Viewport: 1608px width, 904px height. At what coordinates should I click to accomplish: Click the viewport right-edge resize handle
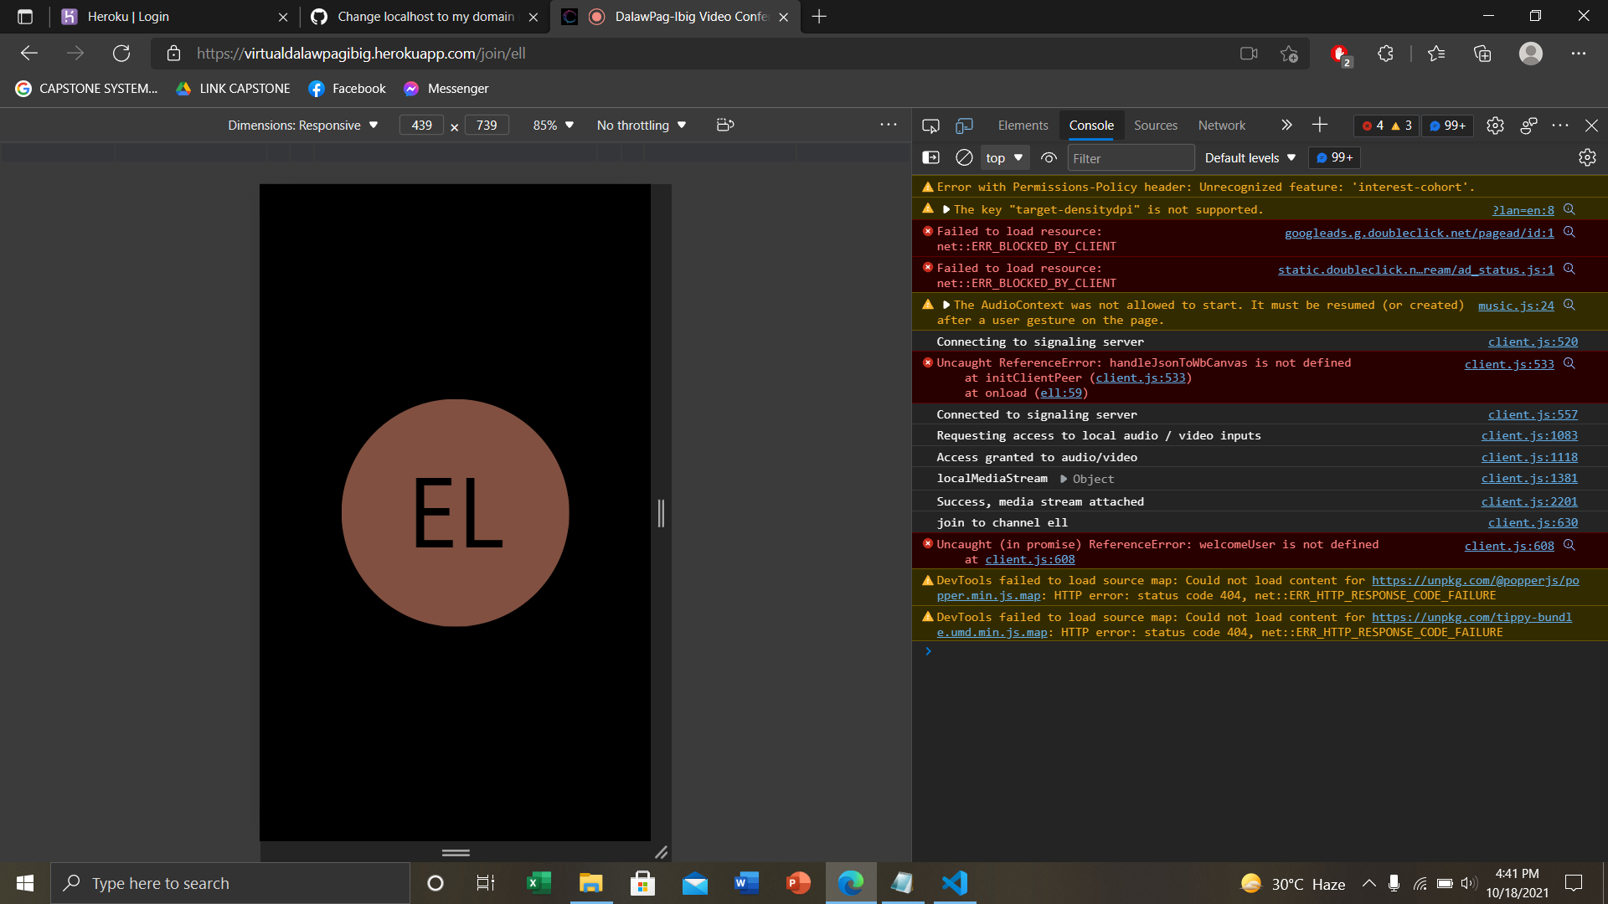coord(661,513)
